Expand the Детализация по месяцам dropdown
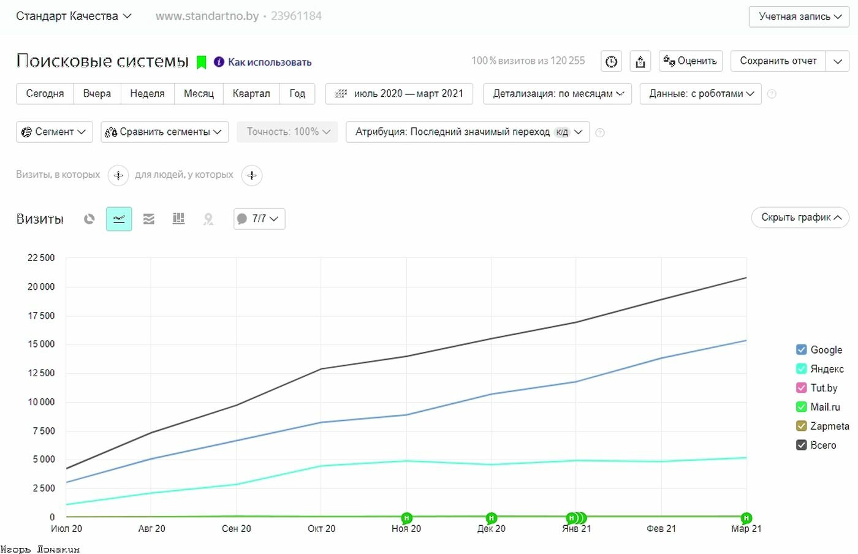 pos(557,94)
